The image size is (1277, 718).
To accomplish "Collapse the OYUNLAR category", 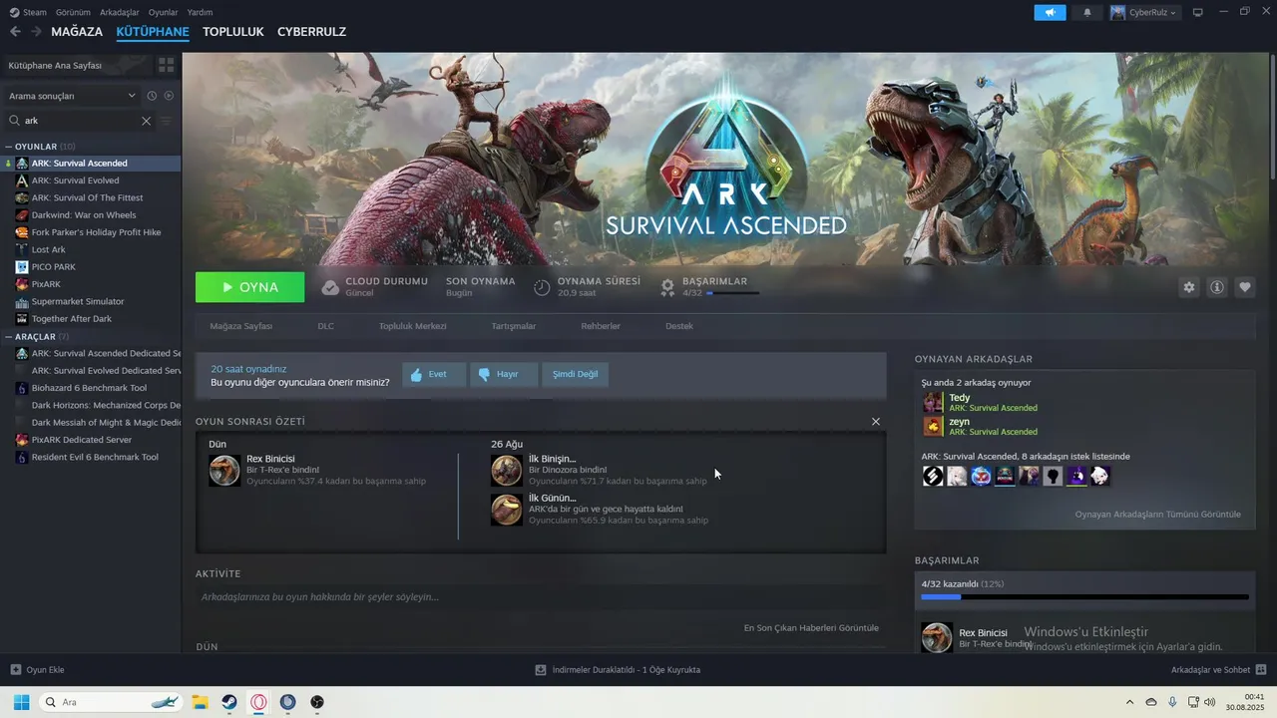I will [8, 147].
